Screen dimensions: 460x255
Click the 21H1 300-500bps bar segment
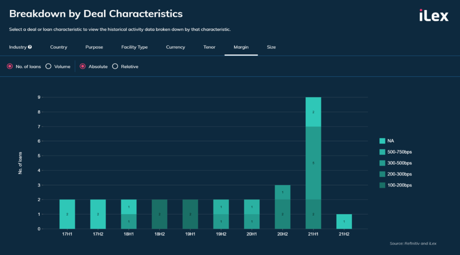click(x=313, y=163)
